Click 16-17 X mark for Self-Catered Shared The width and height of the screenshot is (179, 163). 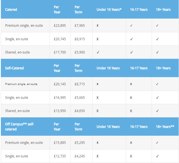[131, 111]
